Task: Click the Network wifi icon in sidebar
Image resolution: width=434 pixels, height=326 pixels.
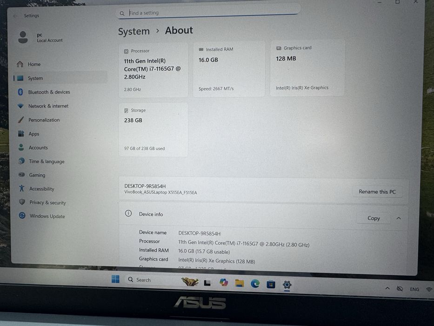Action: tap(20, 106)
